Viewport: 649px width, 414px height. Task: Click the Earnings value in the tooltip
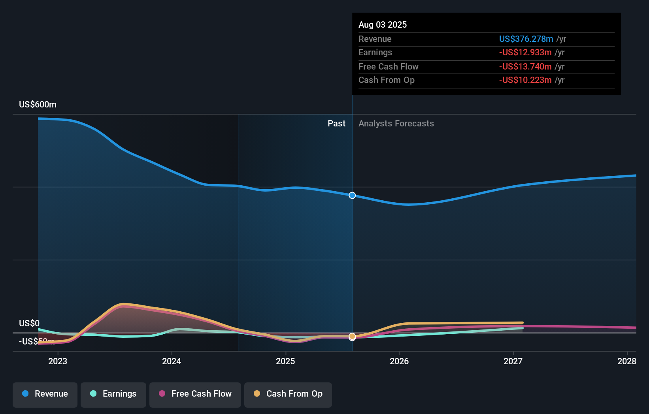click(526, 52)
